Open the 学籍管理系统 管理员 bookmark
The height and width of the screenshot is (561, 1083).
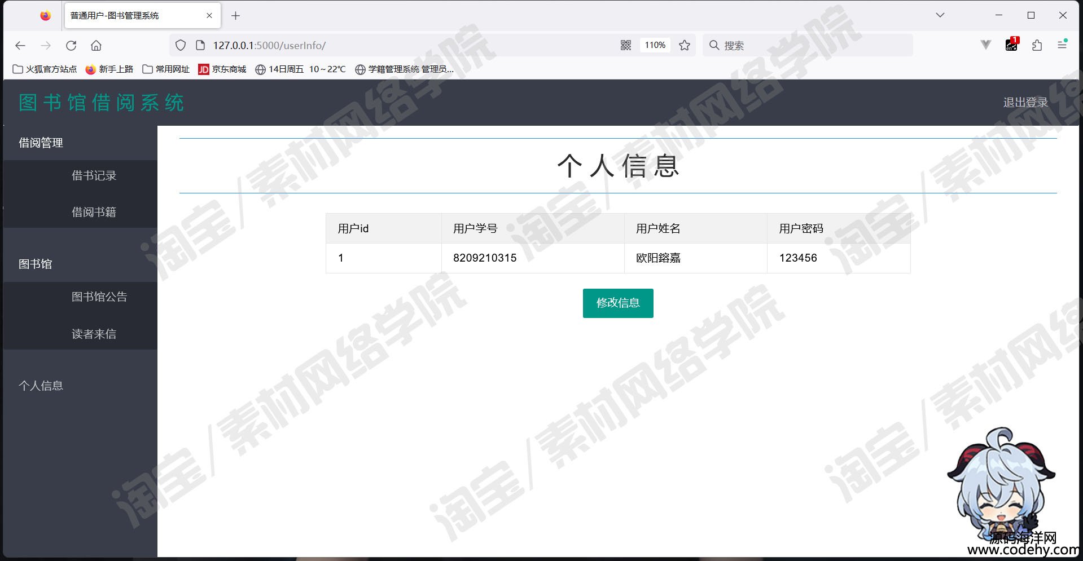point(405,69)
